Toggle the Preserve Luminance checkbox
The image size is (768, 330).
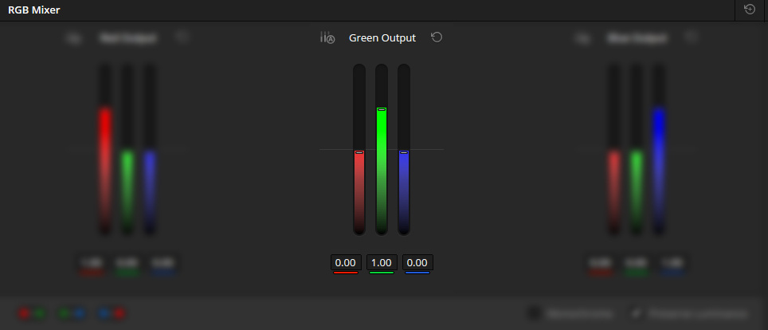[x=637, y=312]
